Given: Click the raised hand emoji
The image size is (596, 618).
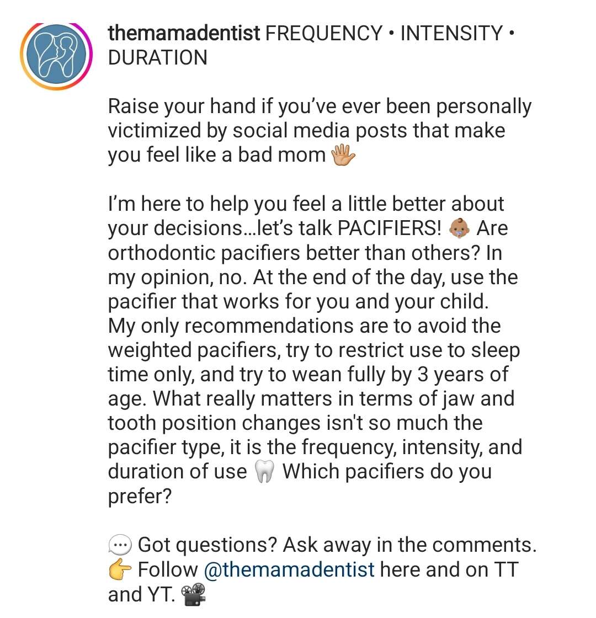Looking at the screenshot, I should (343, 154).
